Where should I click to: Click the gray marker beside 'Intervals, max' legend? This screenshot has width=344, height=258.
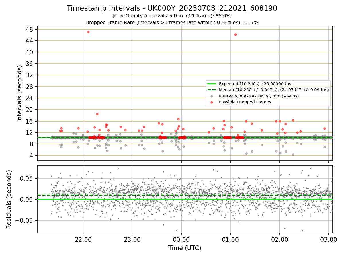point(212,96)
